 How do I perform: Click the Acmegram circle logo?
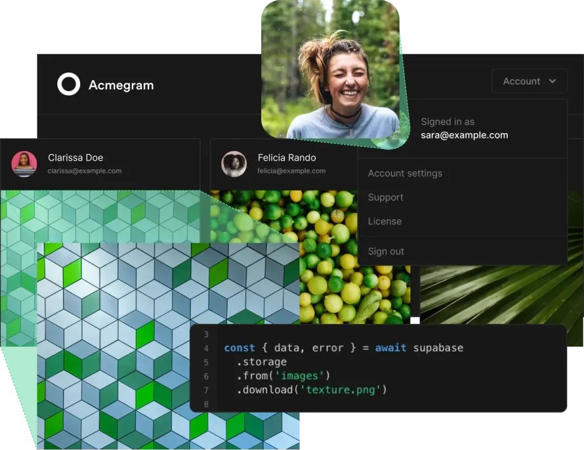click(69, 84)
